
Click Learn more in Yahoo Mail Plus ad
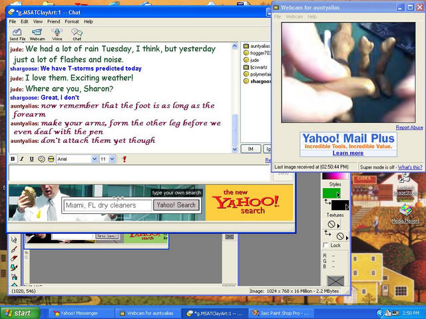point(348,153)
